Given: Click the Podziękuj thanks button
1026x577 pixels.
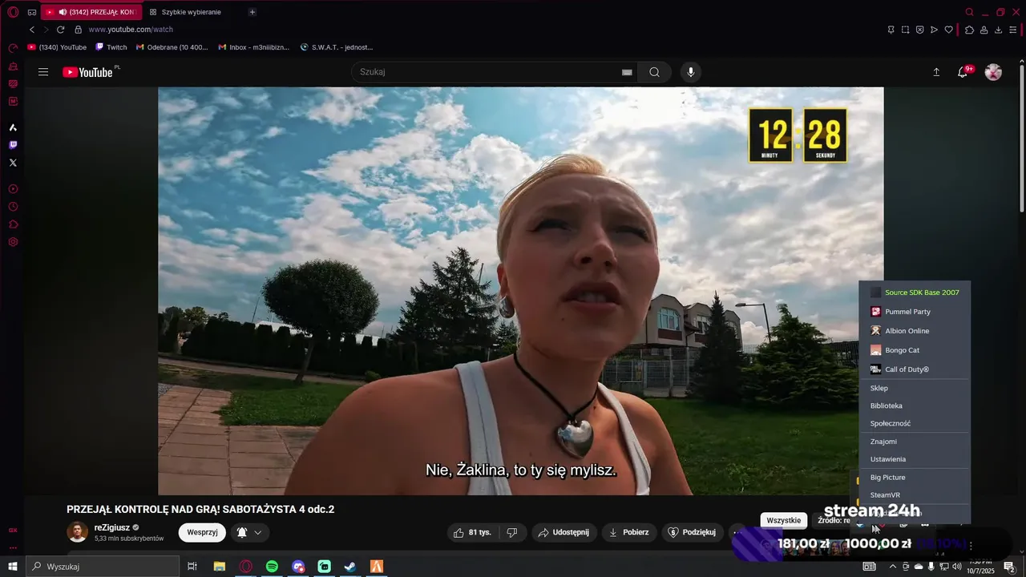Looking at the screenshot, I should click(x=692, y=532).
